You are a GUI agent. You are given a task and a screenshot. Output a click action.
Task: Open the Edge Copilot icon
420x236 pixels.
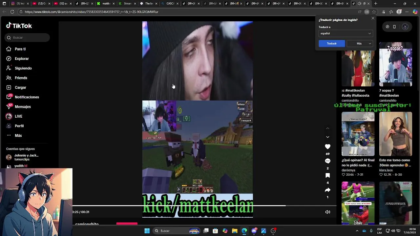pos(415,12)
